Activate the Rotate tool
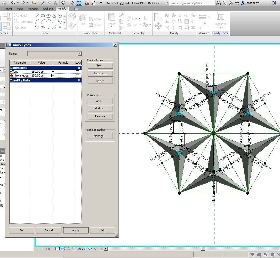This screenshot has height=258, width=280. click(173, 21)
